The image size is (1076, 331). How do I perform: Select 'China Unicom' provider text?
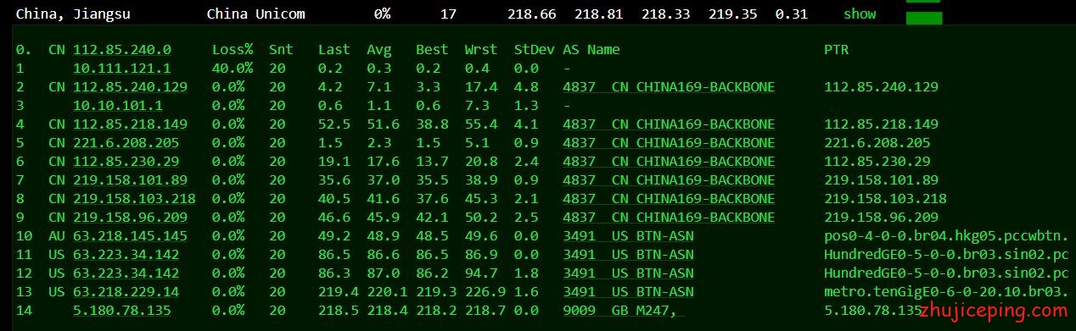point(255,14)
